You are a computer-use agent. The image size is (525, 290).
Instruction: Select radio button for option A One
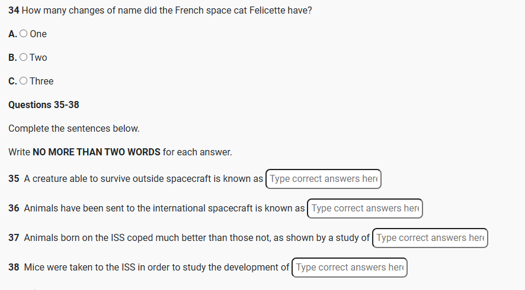click(x=23, y=34)
